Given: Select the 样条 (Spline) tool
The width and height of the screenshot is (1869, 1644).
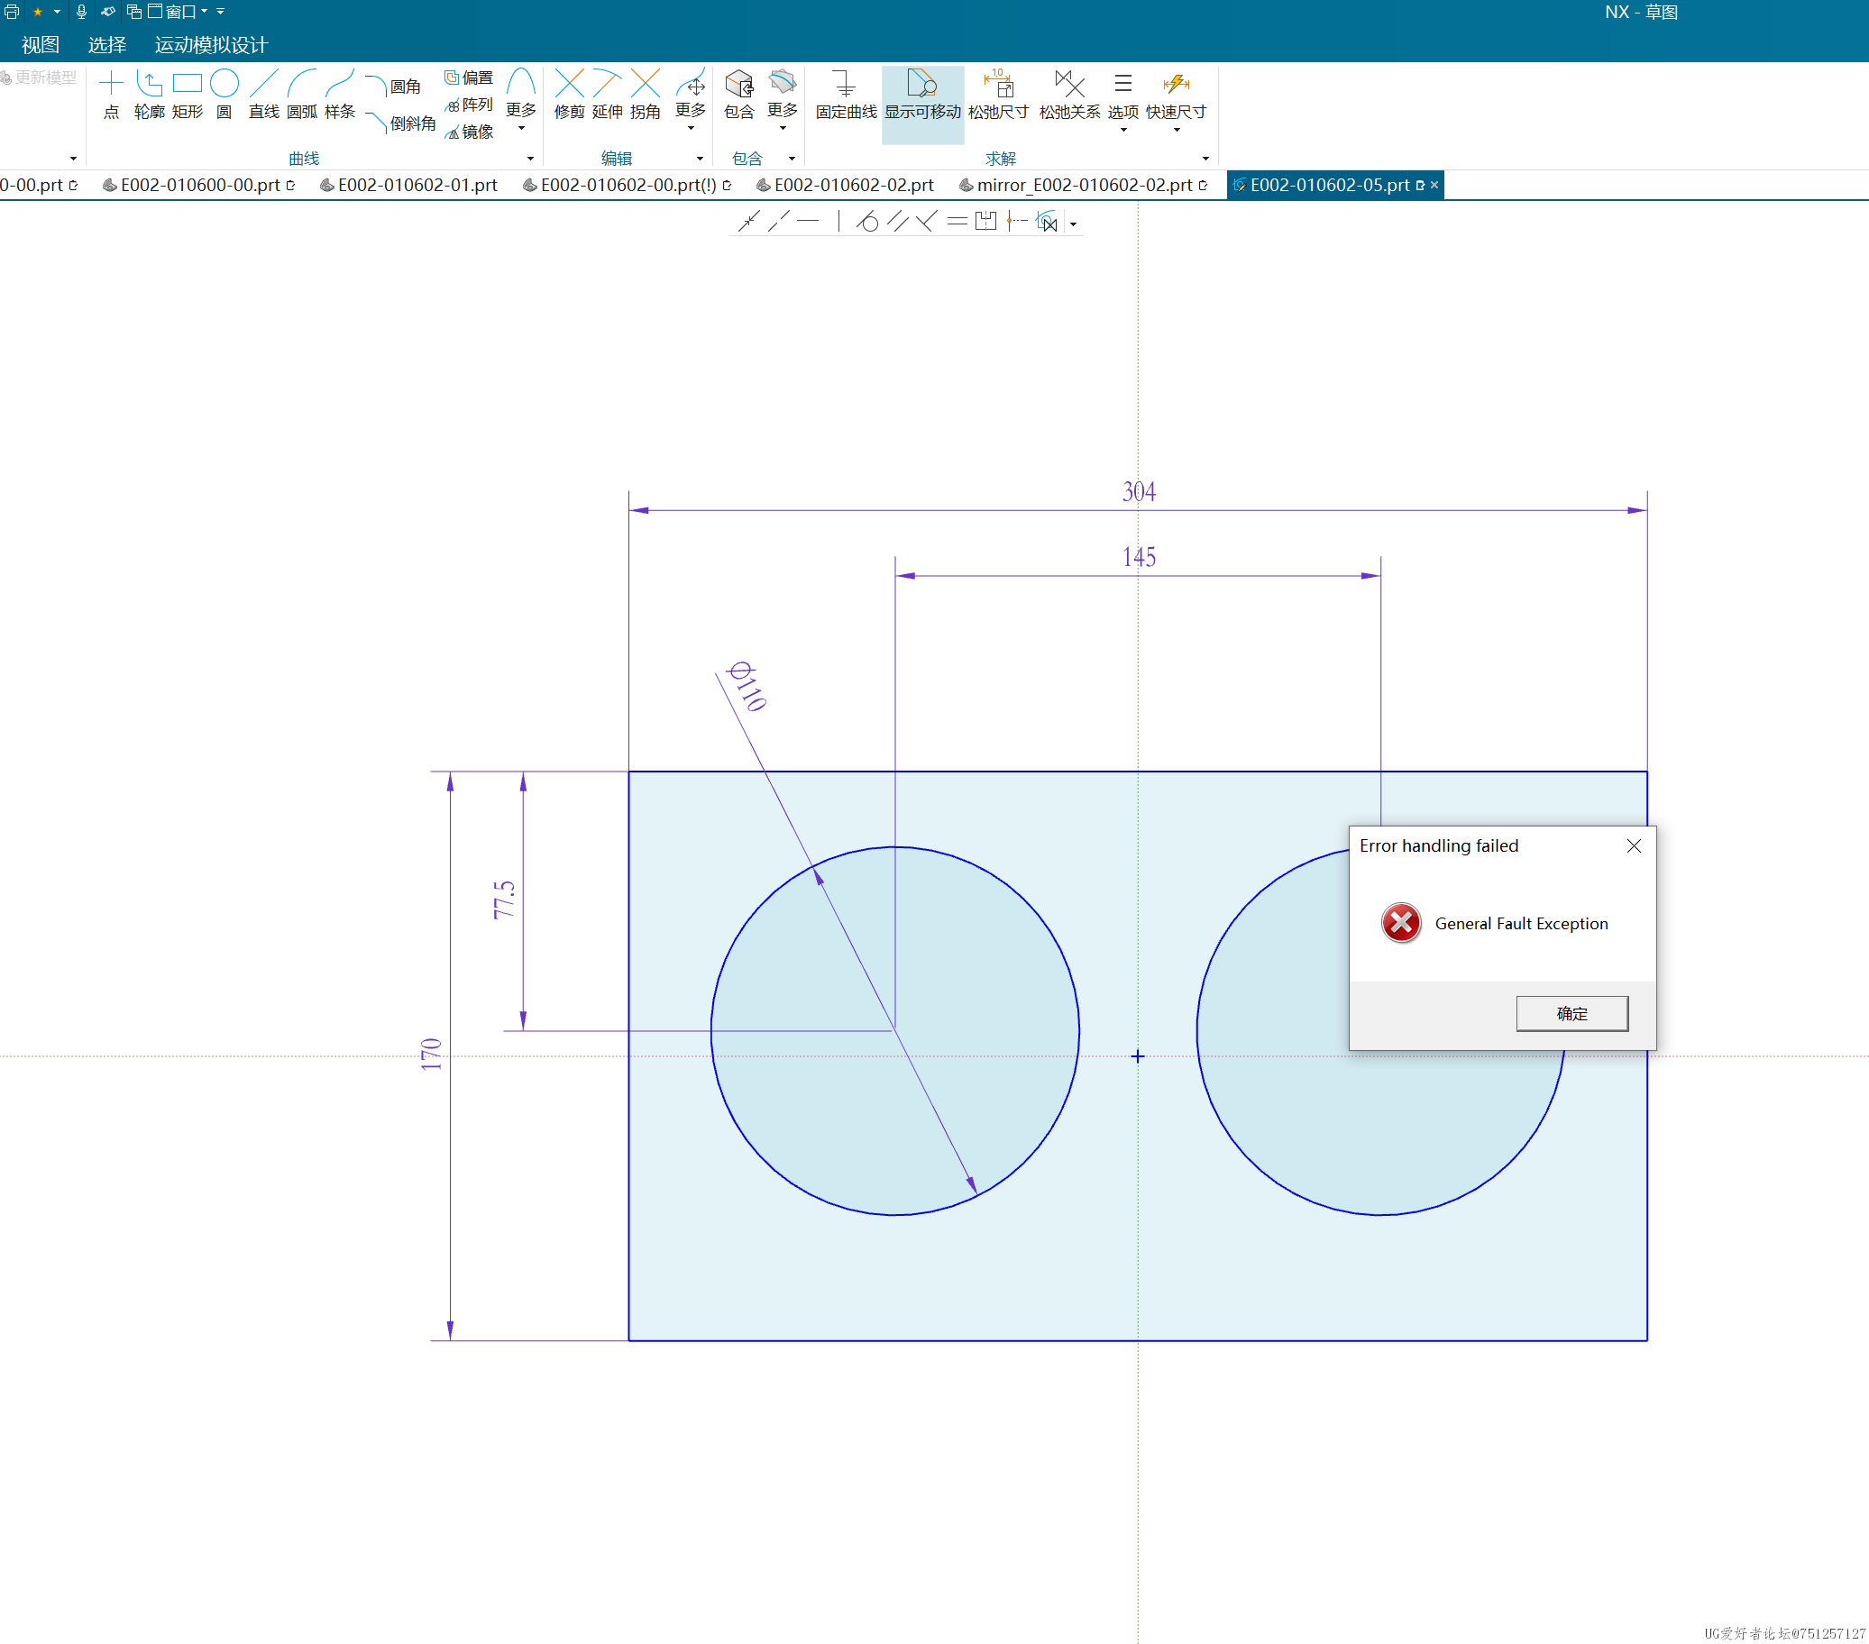Looking at the screenshot, I should coord(339,96).
